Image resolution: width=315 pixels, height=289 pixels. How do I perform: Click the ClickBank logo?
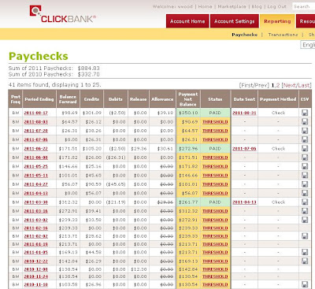click(x=62, y=14)
